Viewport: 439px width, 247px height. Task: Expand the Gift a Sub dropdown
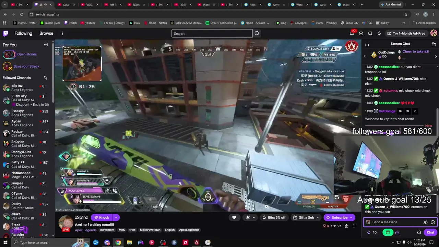[x=318, y=217]
